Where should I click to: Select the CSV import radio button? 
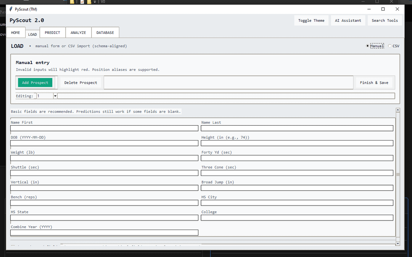tap(389, 46)
